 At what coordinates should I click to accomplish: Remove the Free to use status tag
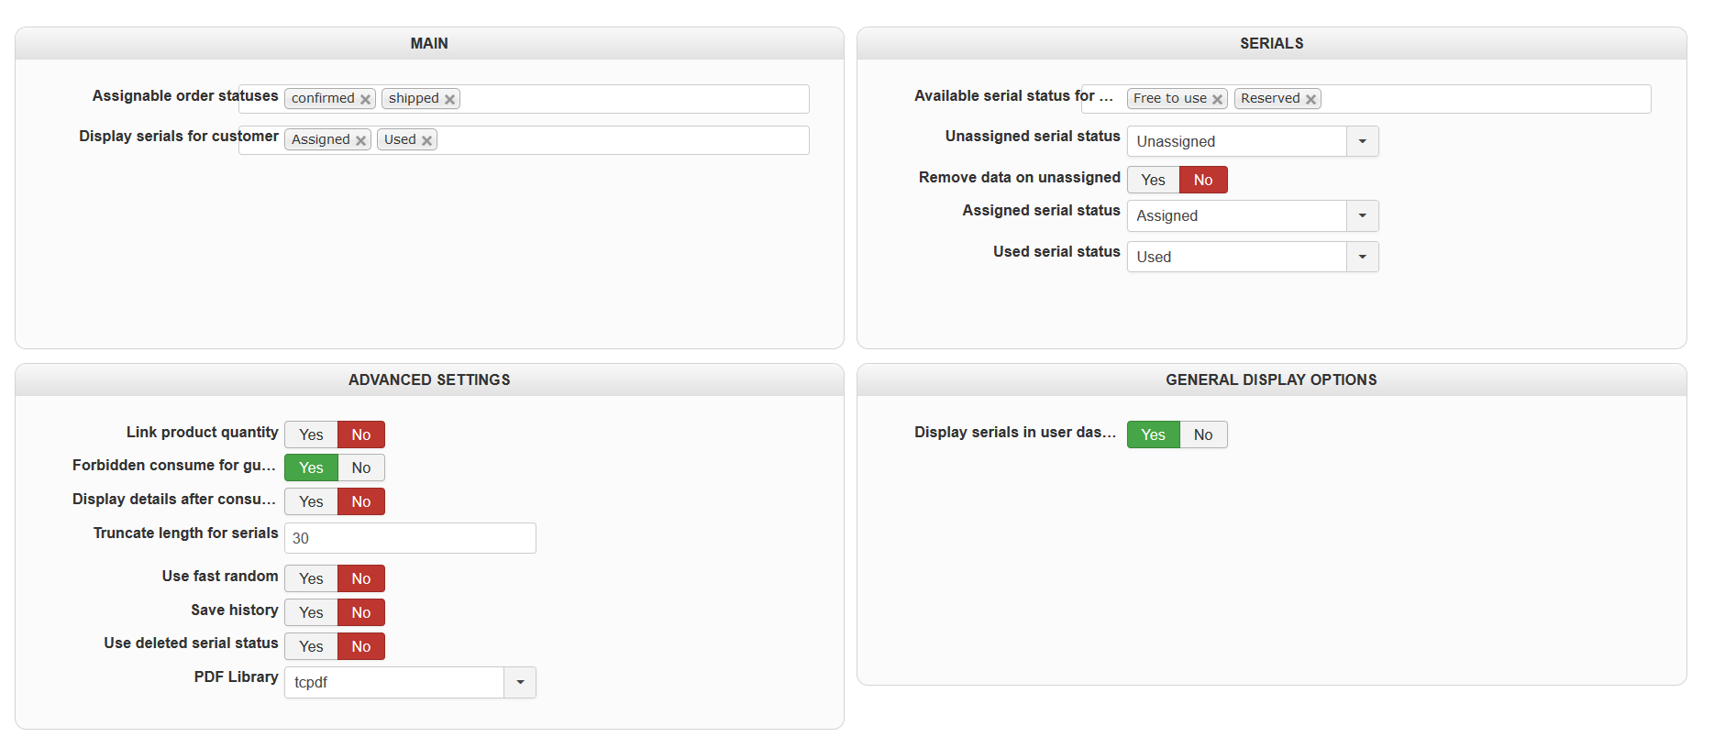(1217, 99)
